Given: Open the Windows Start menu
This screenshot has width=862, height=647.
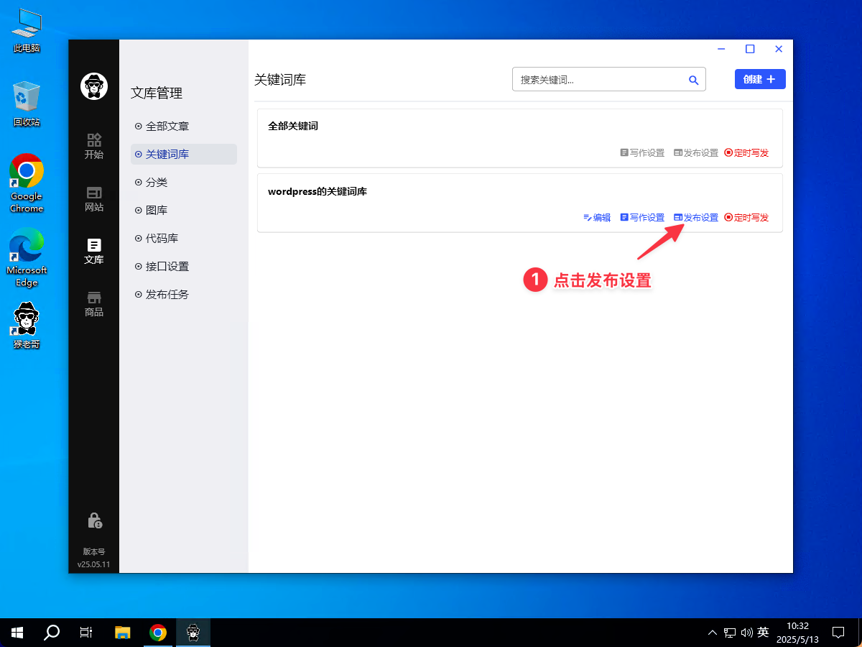Looking at the screenshot, I should (17, 633).
